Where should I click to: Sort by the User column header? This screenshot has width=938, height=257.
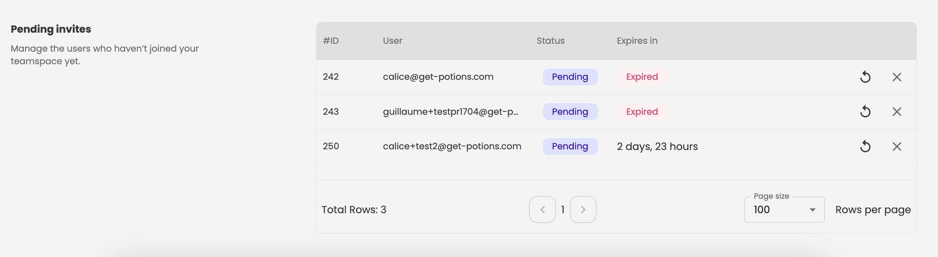click(x=393, y=41)
